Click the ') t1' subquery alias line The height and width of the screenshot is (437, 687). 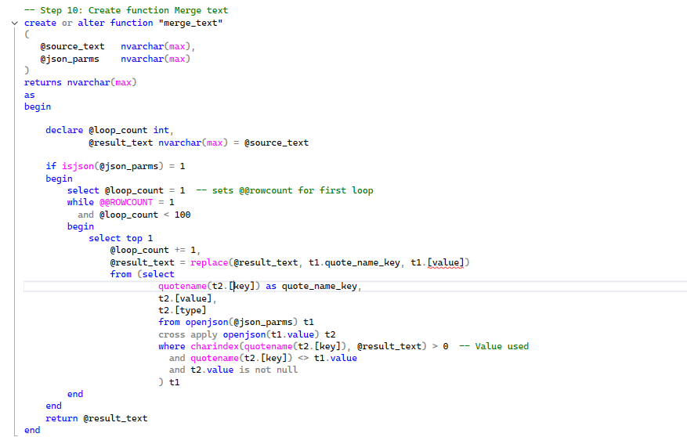(169, 382)
